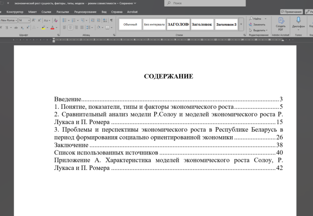The width and height of the screenshot is (313, 216).
Task: Apply bulleted list formatting
Action: (x=64, y=21)
